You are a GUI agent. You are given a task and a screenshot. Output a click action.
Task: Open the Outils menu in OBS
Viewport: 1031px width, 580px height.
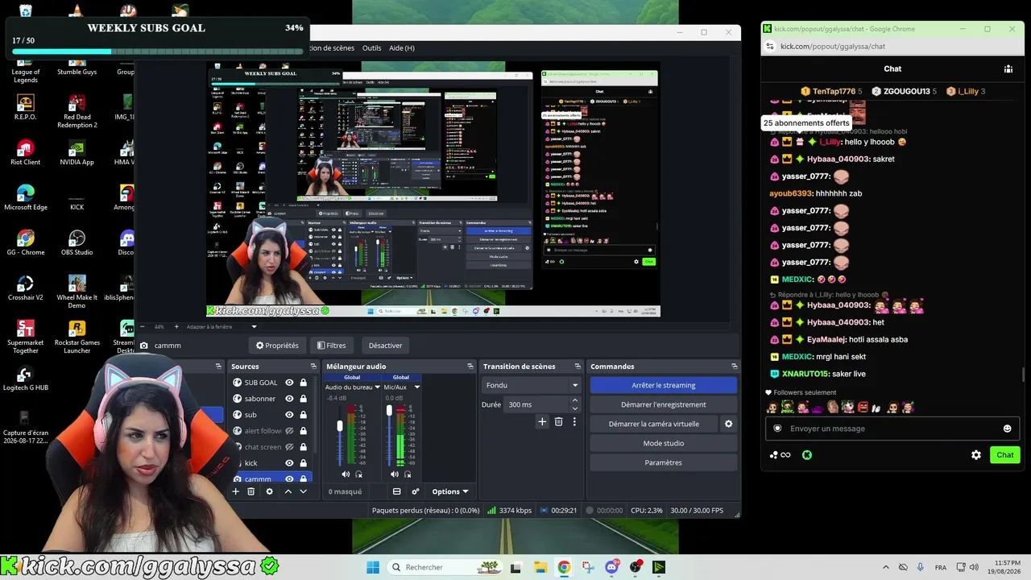[x=371, y=48]
